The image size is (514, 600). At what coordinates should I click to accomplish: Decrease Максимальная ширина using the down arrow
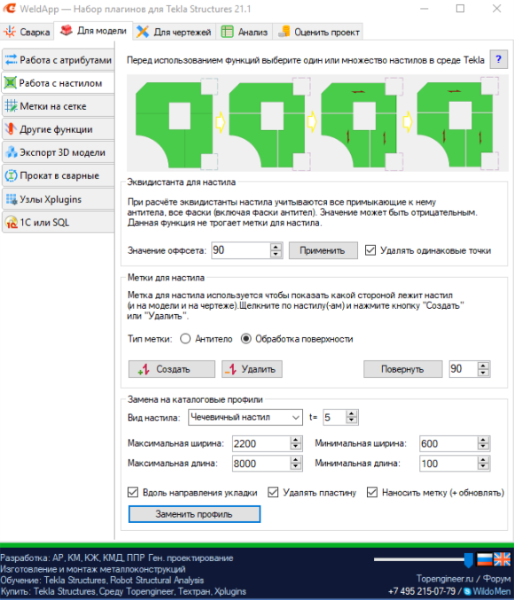[295, 447]
